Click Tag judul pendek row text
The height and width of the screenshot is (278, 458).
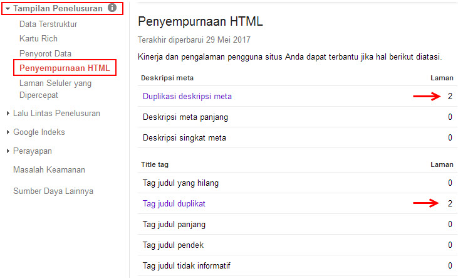173,245
